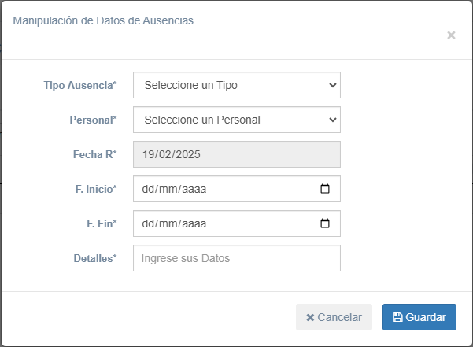This screenshot has width=473, height=347.
Task: Select the year segment in F. Inicio
Action: pos(194,189)
